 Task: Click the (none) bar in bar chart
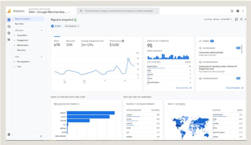pyautogui.click(x=88, y=117)
